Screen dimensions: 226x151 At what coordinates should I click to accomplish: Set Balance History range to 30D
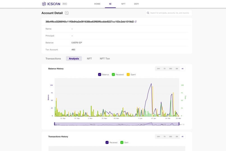click(x=170, y=69)
